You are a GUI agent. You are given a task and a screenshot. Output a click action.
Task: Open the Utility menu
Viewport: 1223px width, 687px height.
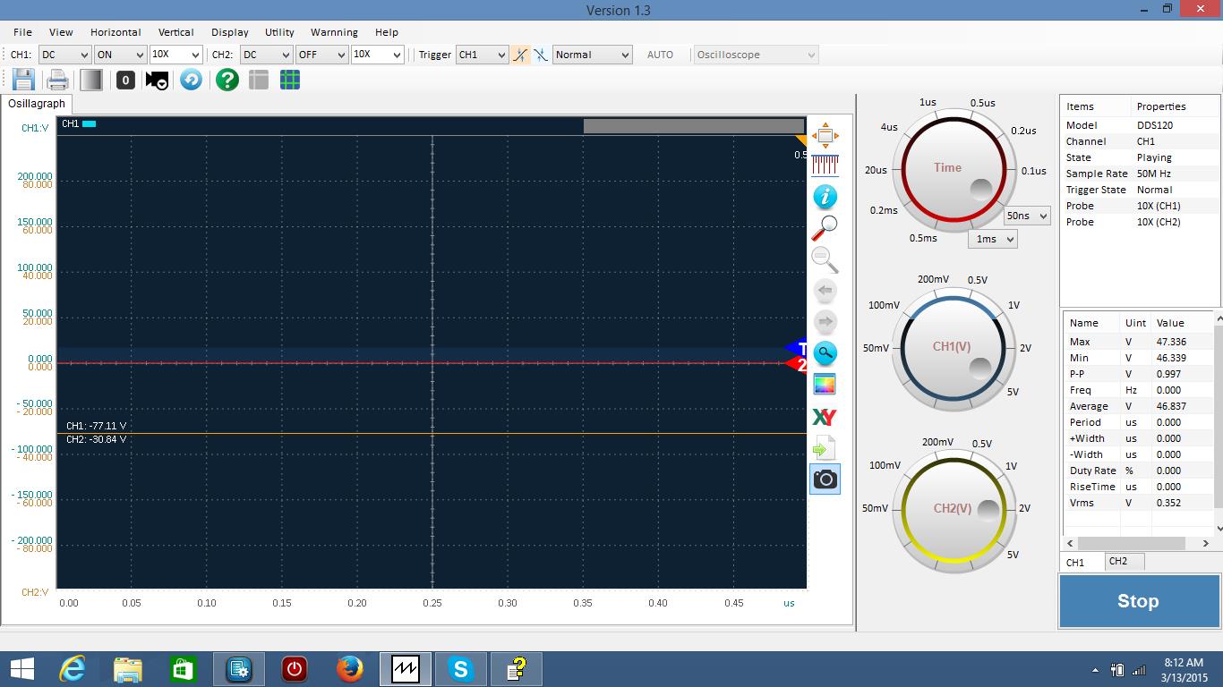pos(279,32)
